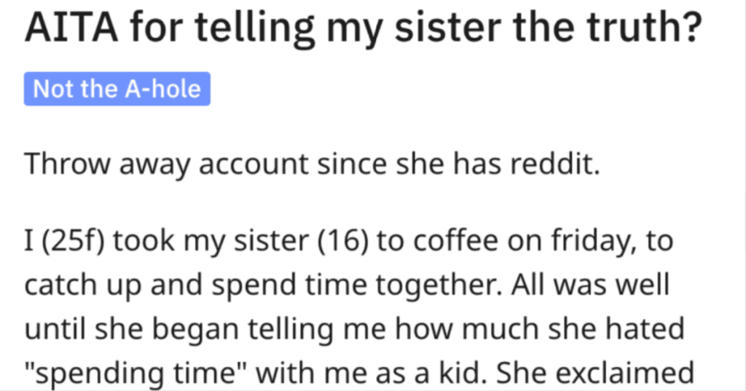
Task: Click the phrase 'All was well'
Action: [590, 285]
